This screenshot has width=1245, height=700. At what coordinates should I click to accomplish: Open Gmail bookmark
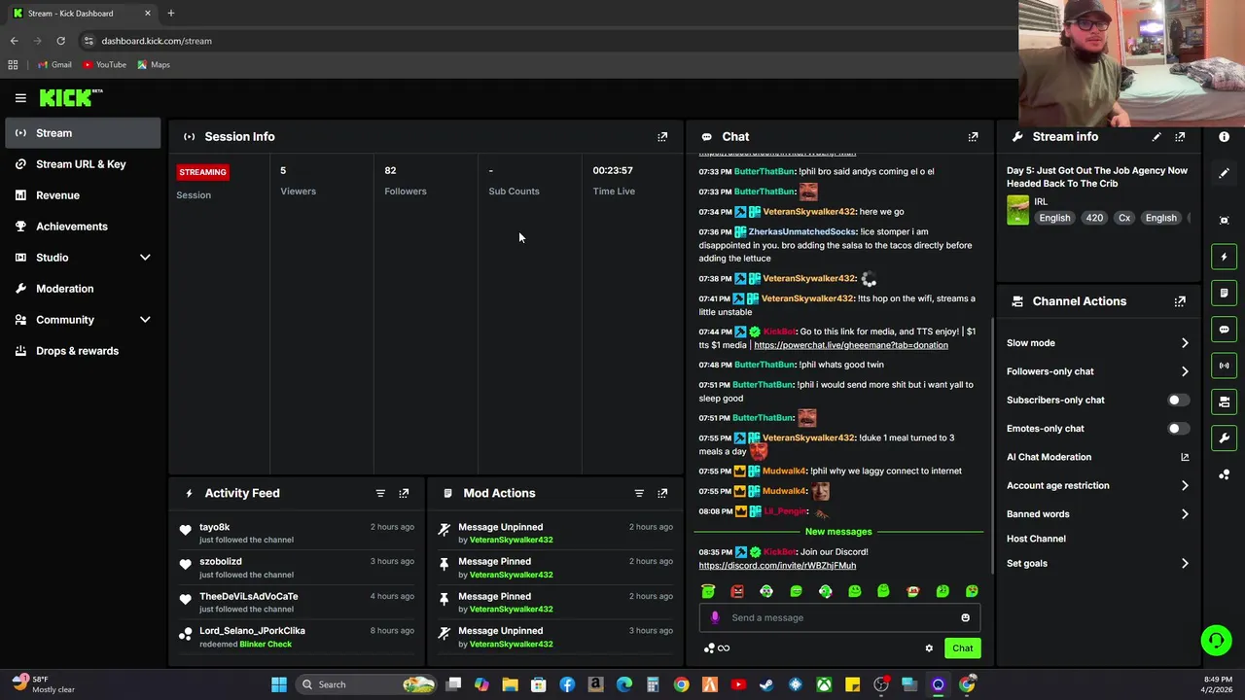click(x=54, y=65)
